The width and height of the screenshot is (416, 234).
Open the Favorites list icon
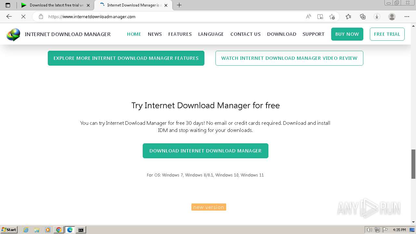click(x=348, y=17)
